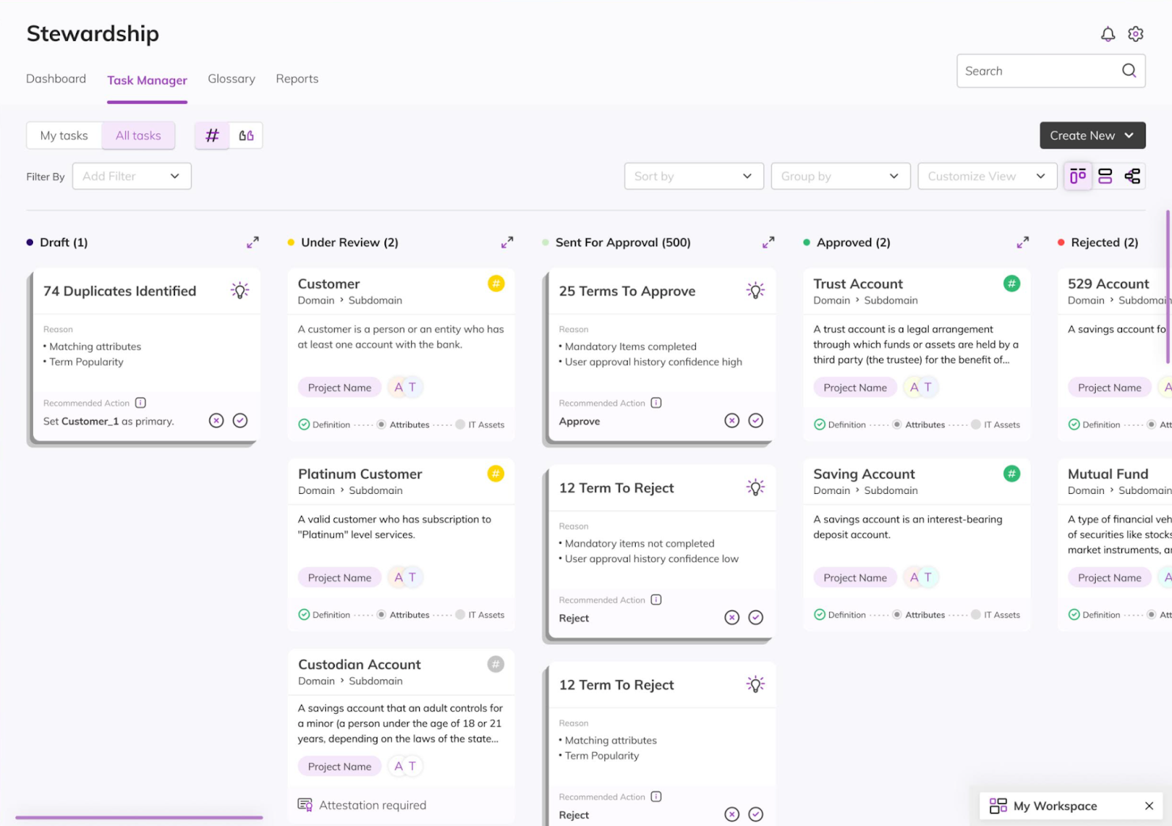Select the kanban board view icon
The width and height of the screenshot is (1172, 826).
click(1078, 176)
